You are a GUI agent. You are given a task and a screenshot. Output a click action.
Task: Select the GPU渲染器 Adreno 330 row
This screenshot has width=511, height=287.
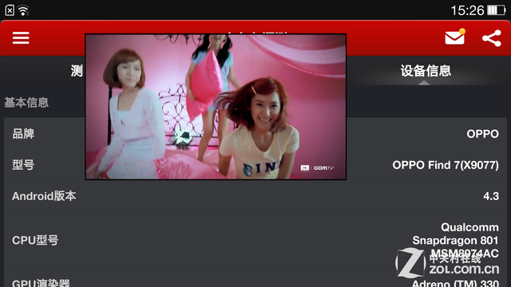(x=255, y=278)
